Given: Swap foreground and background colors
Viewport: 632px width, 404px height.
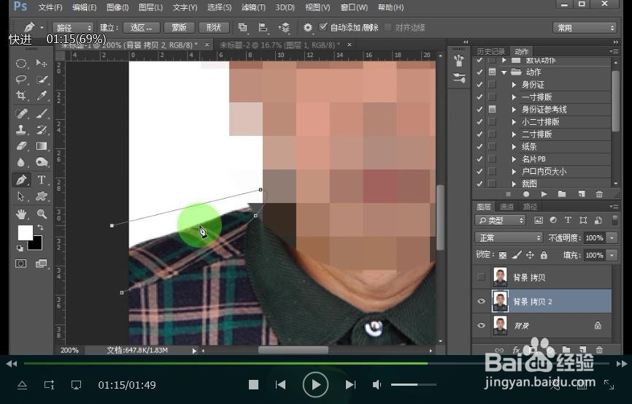Looking at the screenshot, I should point(40,228).
